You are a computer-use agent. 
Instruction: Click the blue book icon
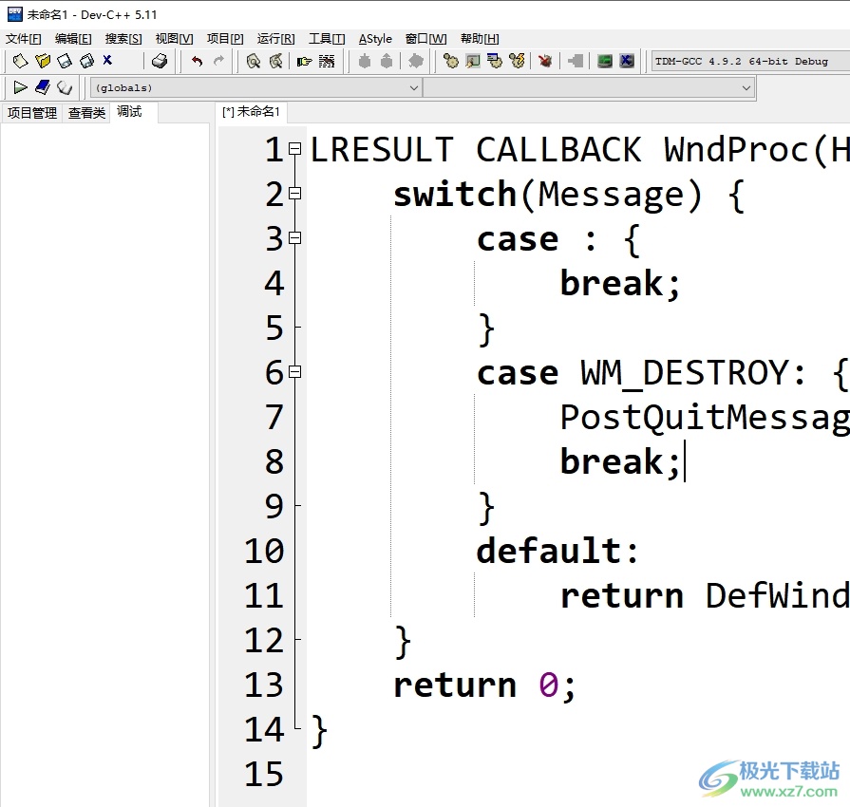pos(43,86)
